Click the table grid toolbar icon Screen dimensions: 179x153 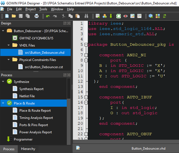(x=132, y=16)
